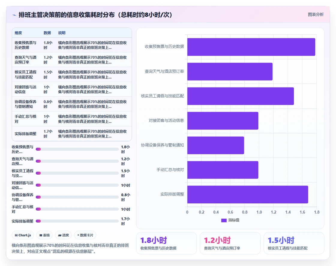Click the 0.6 tick on the x-axis

coord(230,212)
